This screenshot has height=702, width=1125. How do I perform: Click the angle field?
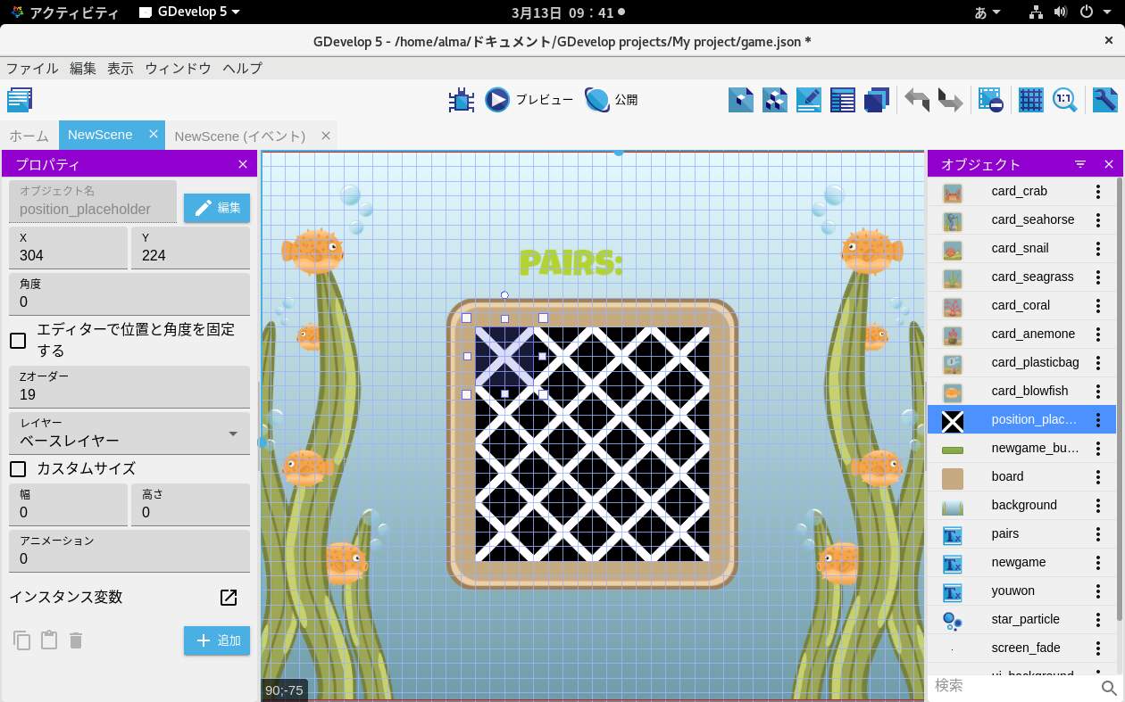(129, 294)
